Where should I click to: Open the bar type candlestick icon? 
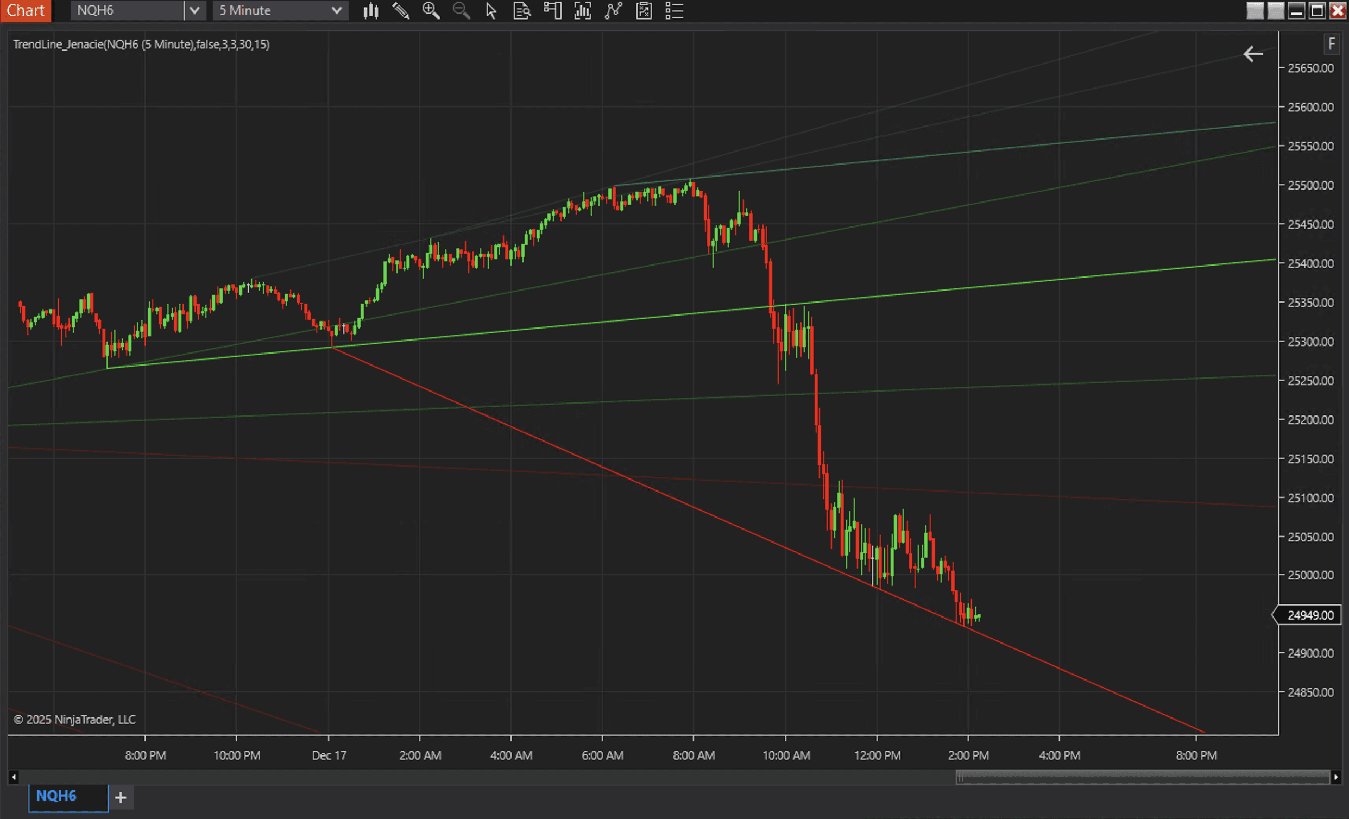click(x=370, y=10)
